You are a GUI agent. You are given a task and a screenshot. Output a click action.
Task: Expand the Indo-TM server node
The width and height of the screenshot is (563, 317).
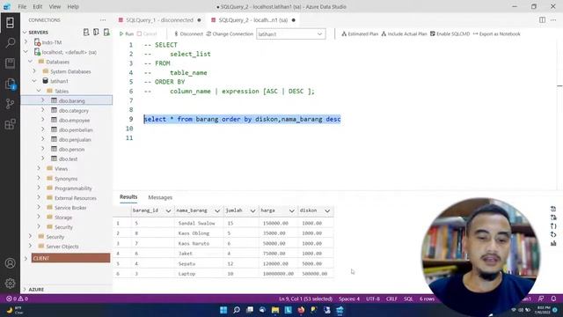click(x=26, y=42)
